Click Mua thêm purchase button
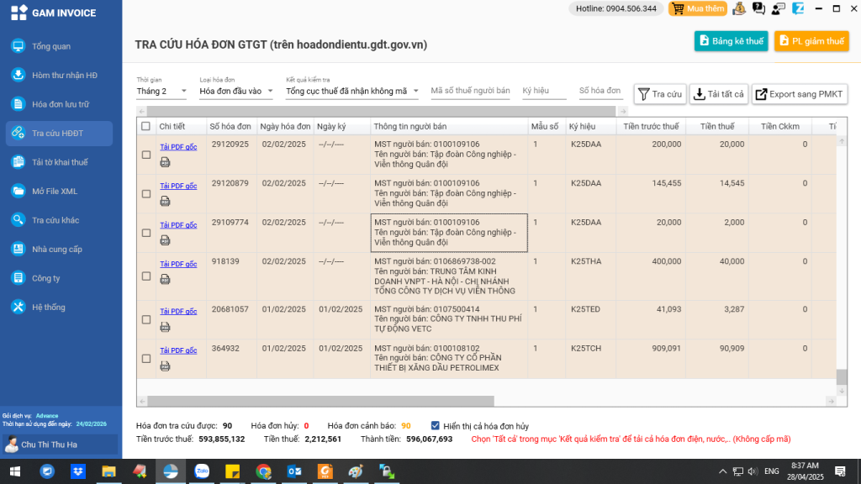This screenshot has height=484, width=861. (698, 8)
